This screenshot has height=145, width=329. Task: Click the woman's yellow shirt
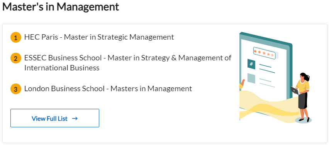coord(303,86)
